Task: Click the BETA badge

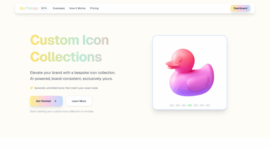Action: (44, 8)
